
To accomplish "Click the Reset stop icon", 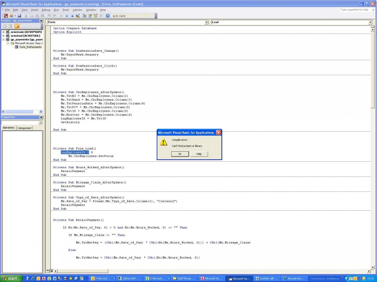I will pyautogui.click(x=72, y=16).
